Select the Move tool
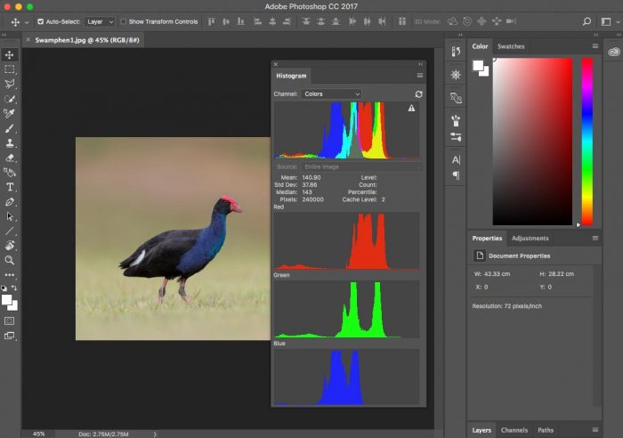The width and height of the screenshot is (623, 438). (10, 55)
